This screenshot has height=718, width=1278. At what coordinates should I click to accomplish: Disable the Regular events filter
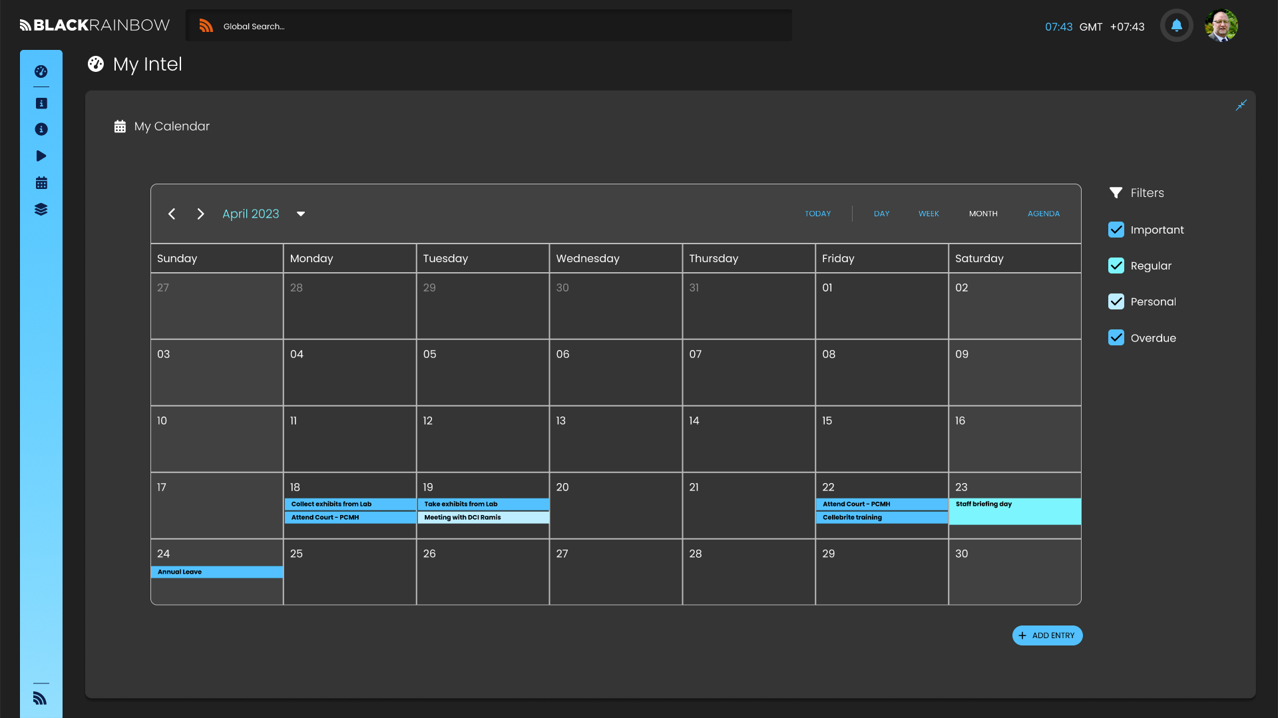(x=1117, y=266)
